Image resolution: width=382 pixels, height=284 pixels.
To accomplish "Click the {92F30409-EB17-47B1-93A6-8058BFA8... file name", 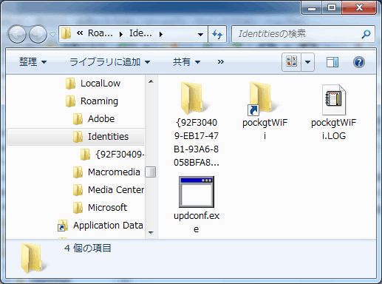I will point(197,143).
